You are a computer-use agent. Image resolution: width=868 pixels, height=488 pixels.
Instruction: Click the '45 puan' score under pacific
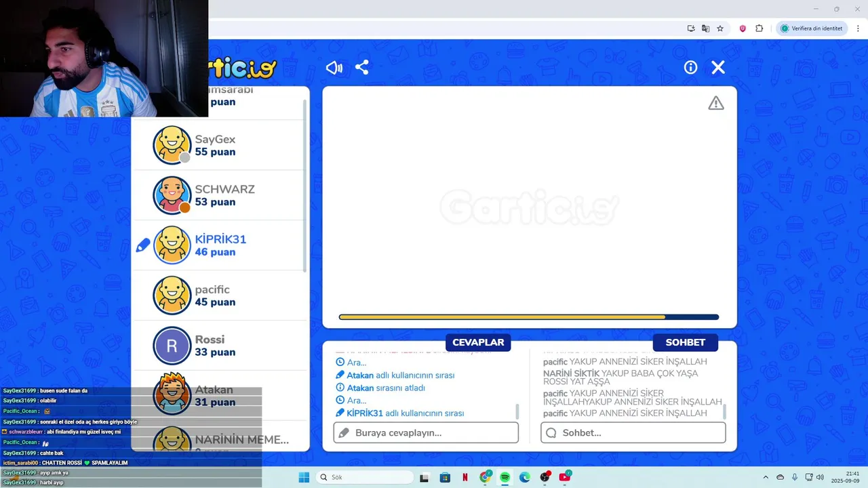[x=215, y=302]
